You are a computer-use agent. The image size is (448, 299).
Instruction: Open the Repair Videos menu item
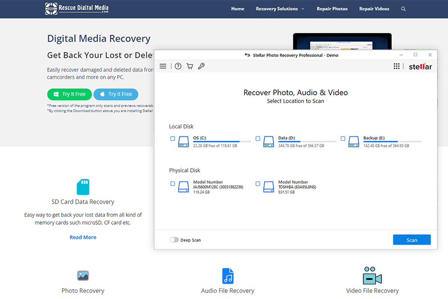click(x=374, y=9)
